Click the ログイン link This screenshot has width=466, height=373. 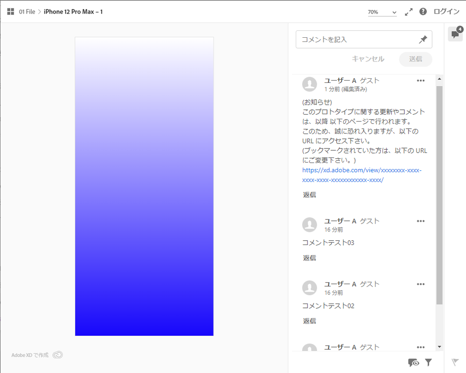pos(445,11)
